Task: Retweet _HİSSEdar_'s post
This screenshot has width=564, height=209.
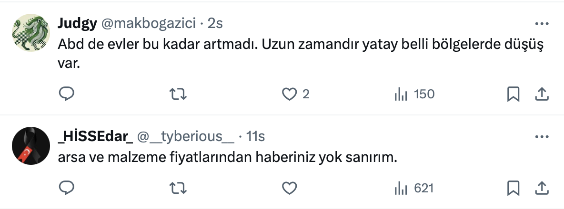Action: click(178, 189)
